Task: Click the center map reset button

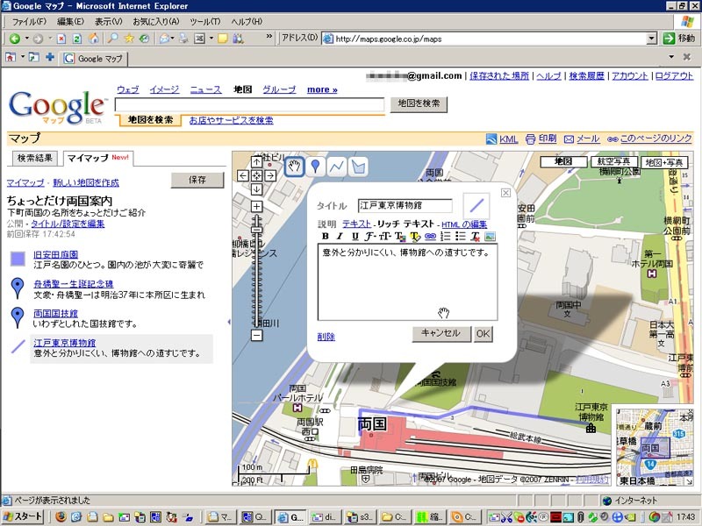Action: (256, 175)
